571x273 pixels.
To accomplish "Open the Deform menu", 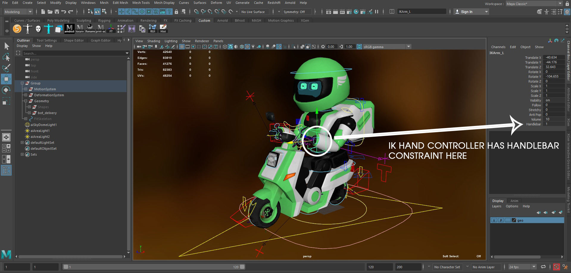I will (216, 3).
